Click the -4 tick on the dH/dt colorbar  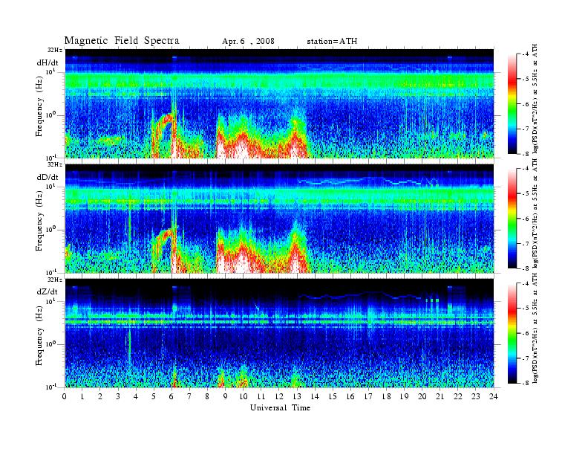[x=526, y=54]
